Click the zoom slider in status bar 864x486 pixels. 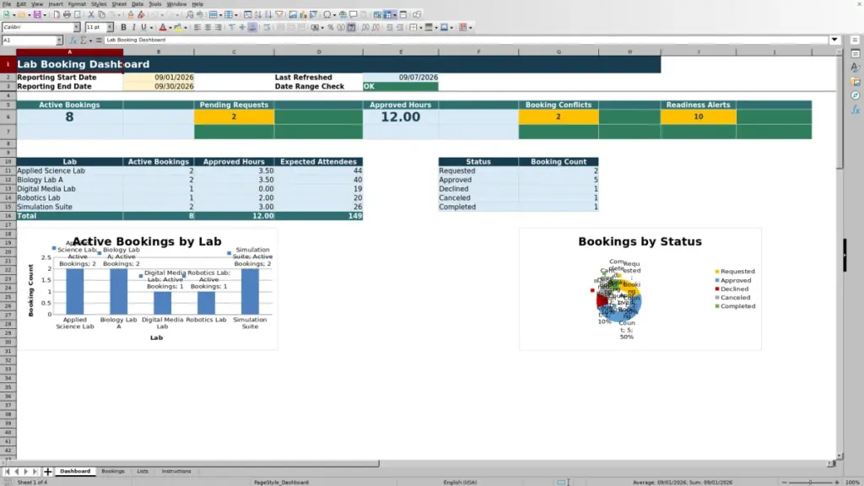(811, 482)
